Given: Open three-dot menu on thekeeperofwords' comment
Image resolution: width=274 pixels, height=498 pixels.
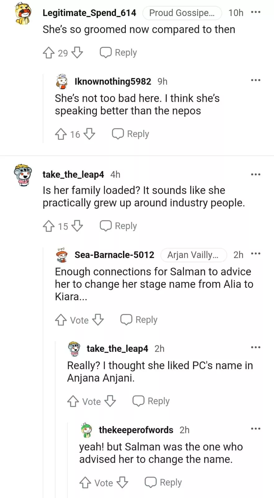Looking at the screenshot, I should (255, 429).
